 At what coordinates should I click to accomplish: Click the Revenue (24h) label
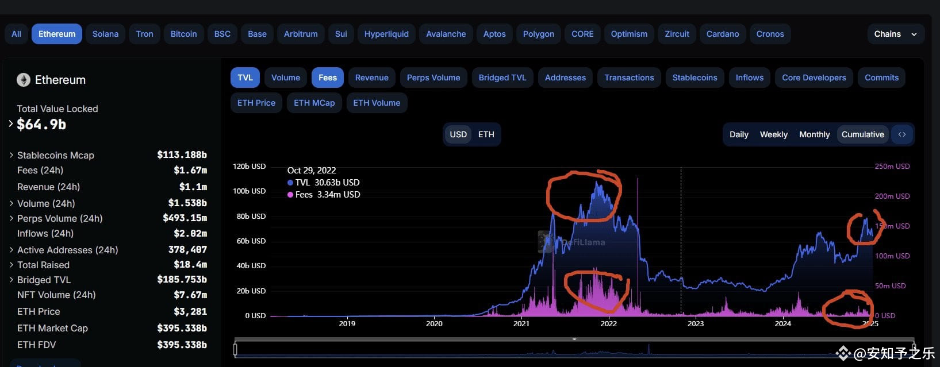point(48,187)
